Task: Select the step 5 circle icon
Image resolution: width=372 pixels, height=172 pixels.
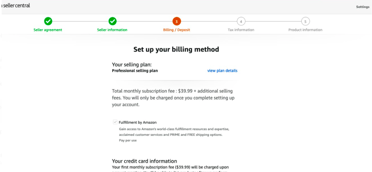Action: (x=305, y=22)
